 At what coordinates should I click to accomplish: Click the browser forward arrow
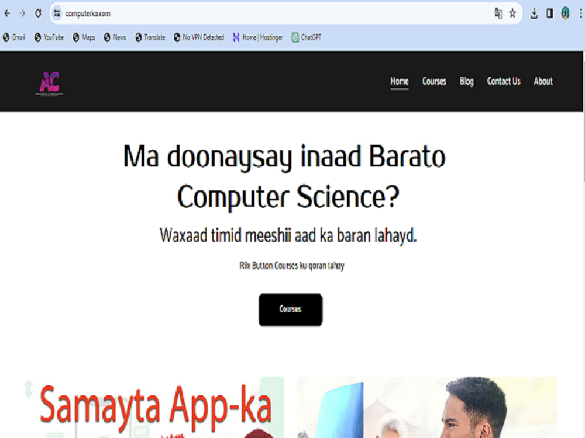tap(22, 13)
